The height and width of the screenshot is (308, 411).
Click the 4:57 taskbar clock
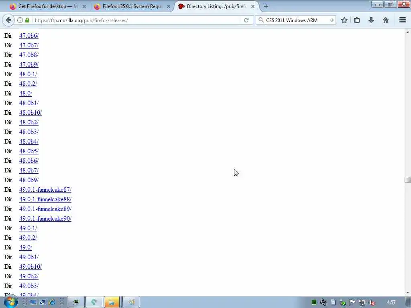coord(391,302)
